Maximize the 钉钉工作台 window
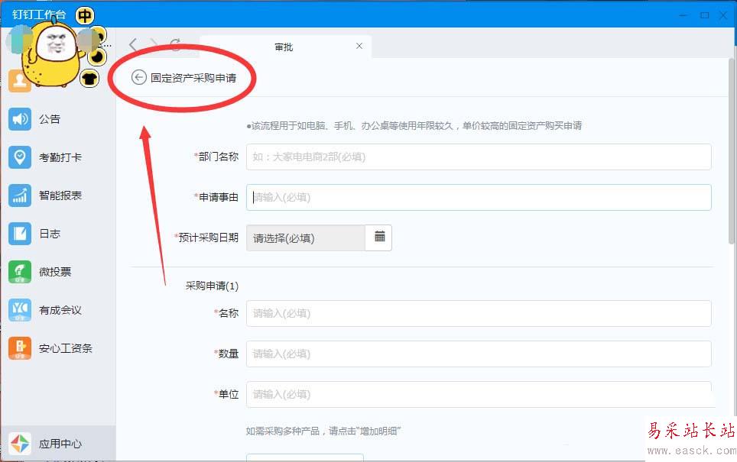 tap(705, 15)
